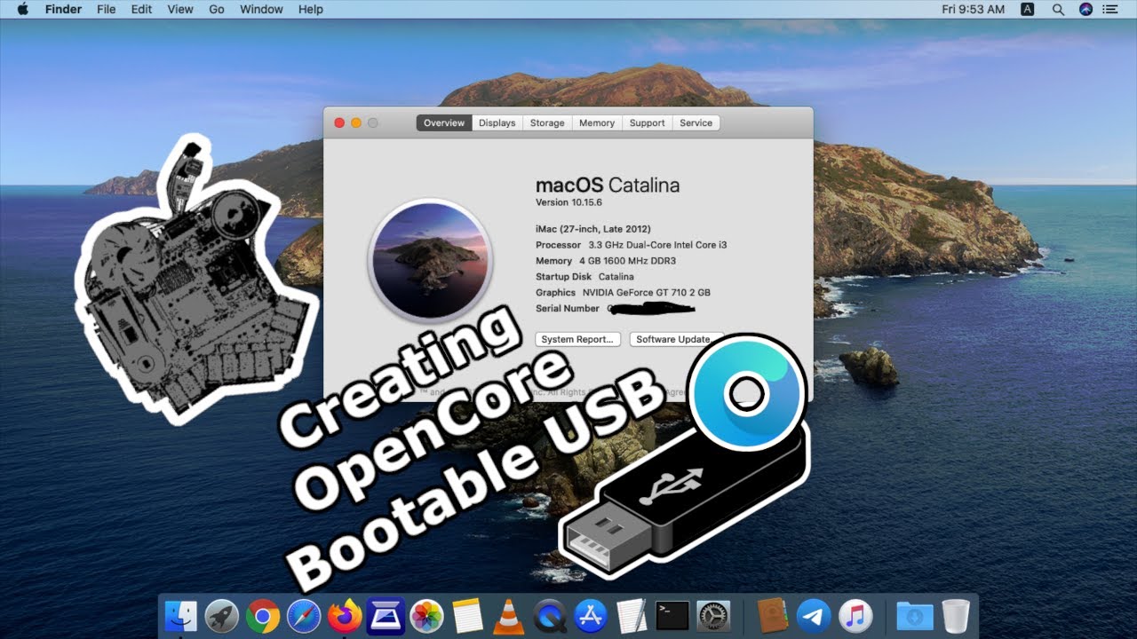Open Spotlight search magnifier in menu bar
Screen dimensions: 1137x639
[1057, 9]
